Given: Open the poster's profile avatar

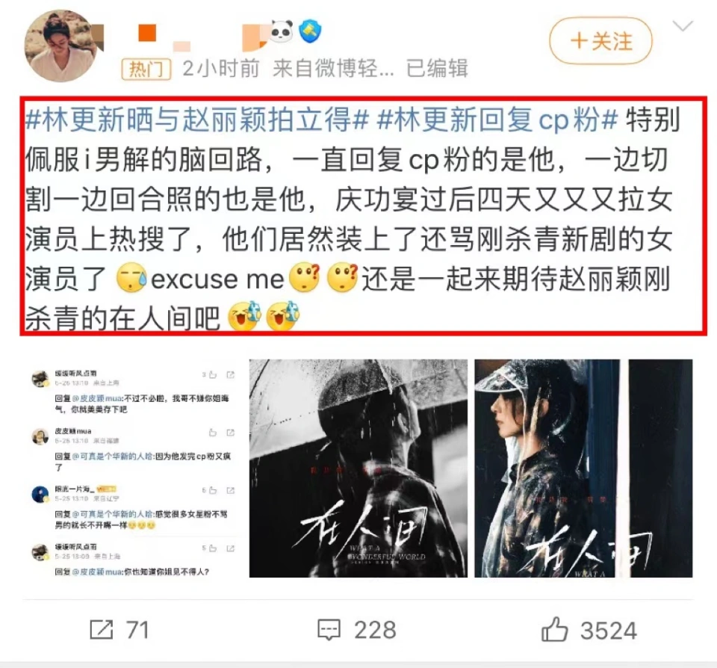Looking at the screenshot, I should pos(60,46).
